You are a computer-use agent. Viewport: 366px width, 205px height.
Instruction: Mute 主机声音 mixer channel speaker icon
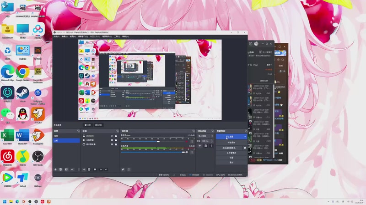tap(187, 152)
